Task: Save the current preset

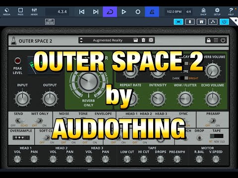Action: click(136, 40)
